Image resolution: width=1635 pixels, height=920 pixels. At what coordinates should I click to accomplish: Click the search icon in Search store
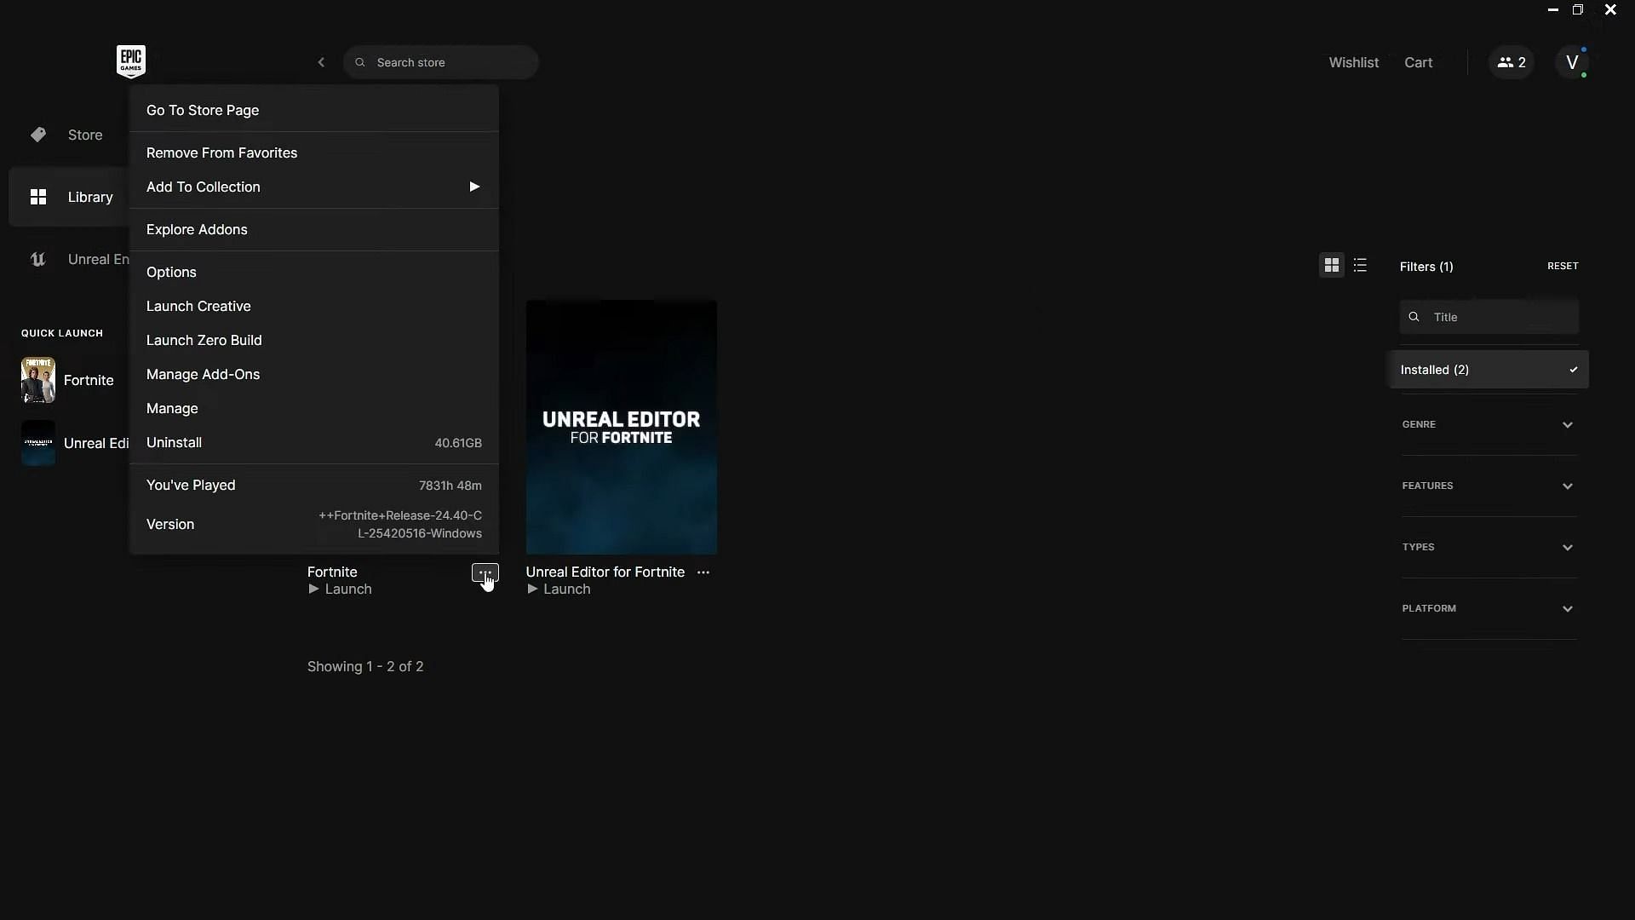click(x=360, y=62)
